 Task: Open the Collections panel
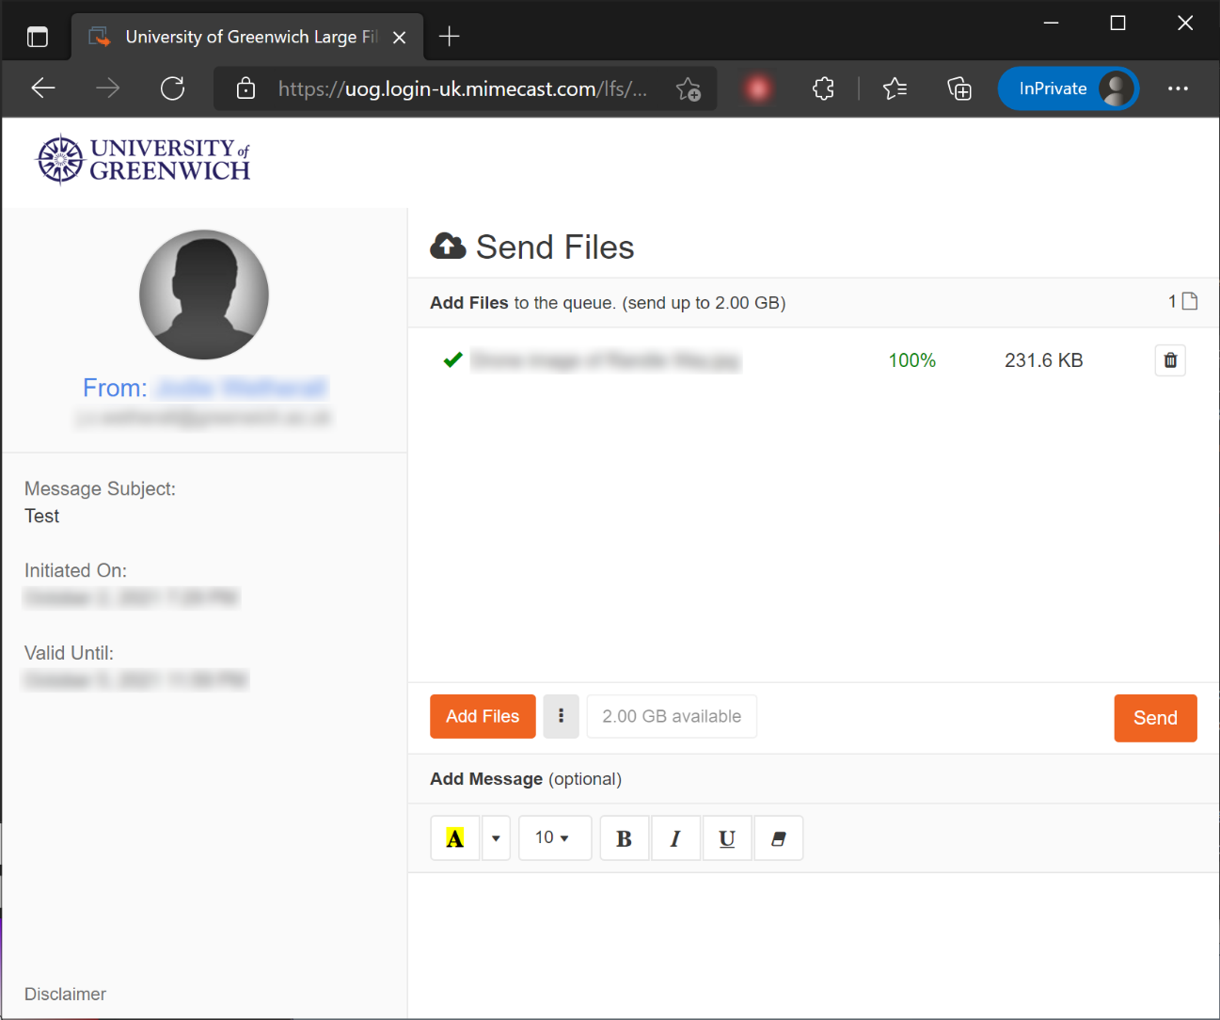[959, 88]
